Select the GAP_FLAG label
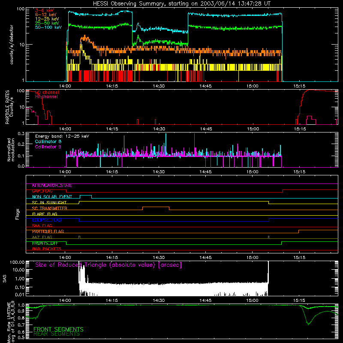Image resolution: width=343 pixels, height=343 pixels. point(42,191)
